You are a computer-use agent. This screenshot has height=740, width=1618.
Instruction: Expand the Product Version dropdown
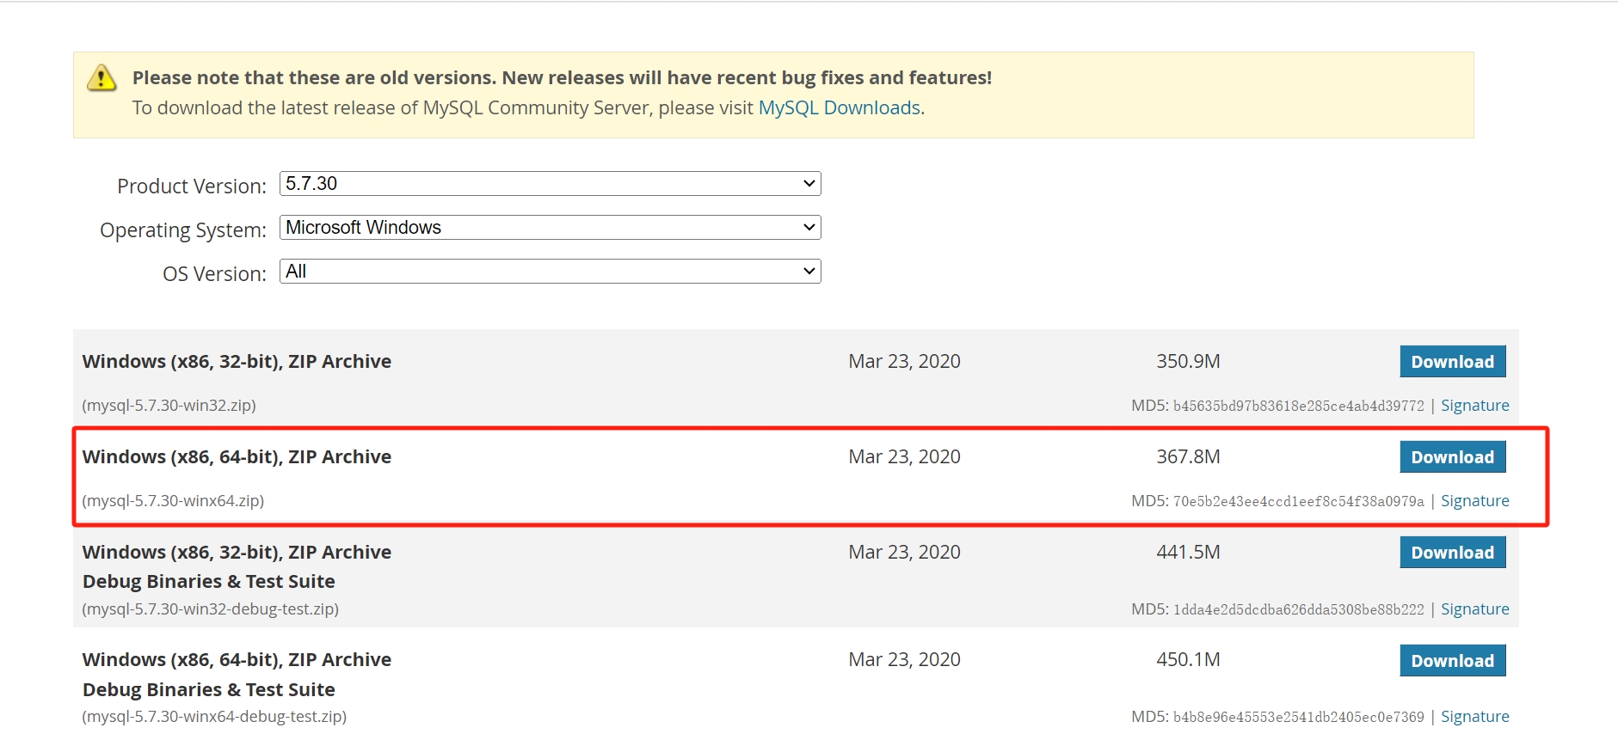(x=550, y=184)
